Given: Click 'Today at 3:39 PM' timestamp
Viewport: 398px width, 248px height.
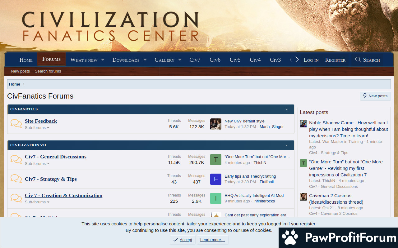Looking at the screenshot, I should pos(240,182).
